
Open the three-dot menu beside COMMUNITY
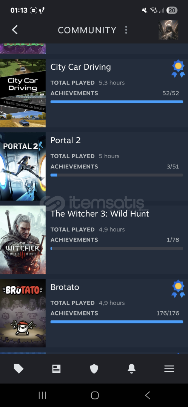[126, 30]
